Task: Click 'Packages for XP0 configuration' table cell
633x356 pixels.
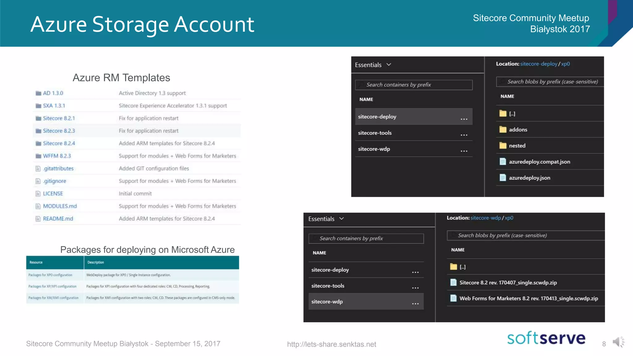Action: 55,275
